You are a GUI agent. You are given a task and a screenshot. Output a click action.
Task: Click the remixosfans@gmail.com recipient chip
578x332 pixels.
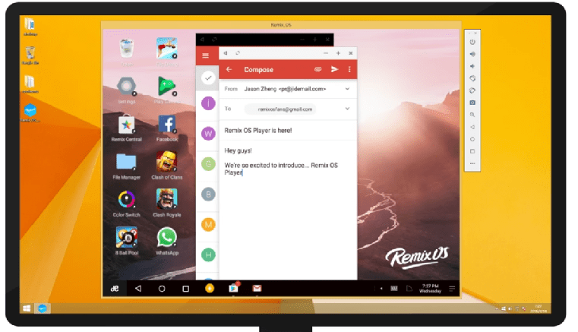pyautogui.click(x=280, y=109)
